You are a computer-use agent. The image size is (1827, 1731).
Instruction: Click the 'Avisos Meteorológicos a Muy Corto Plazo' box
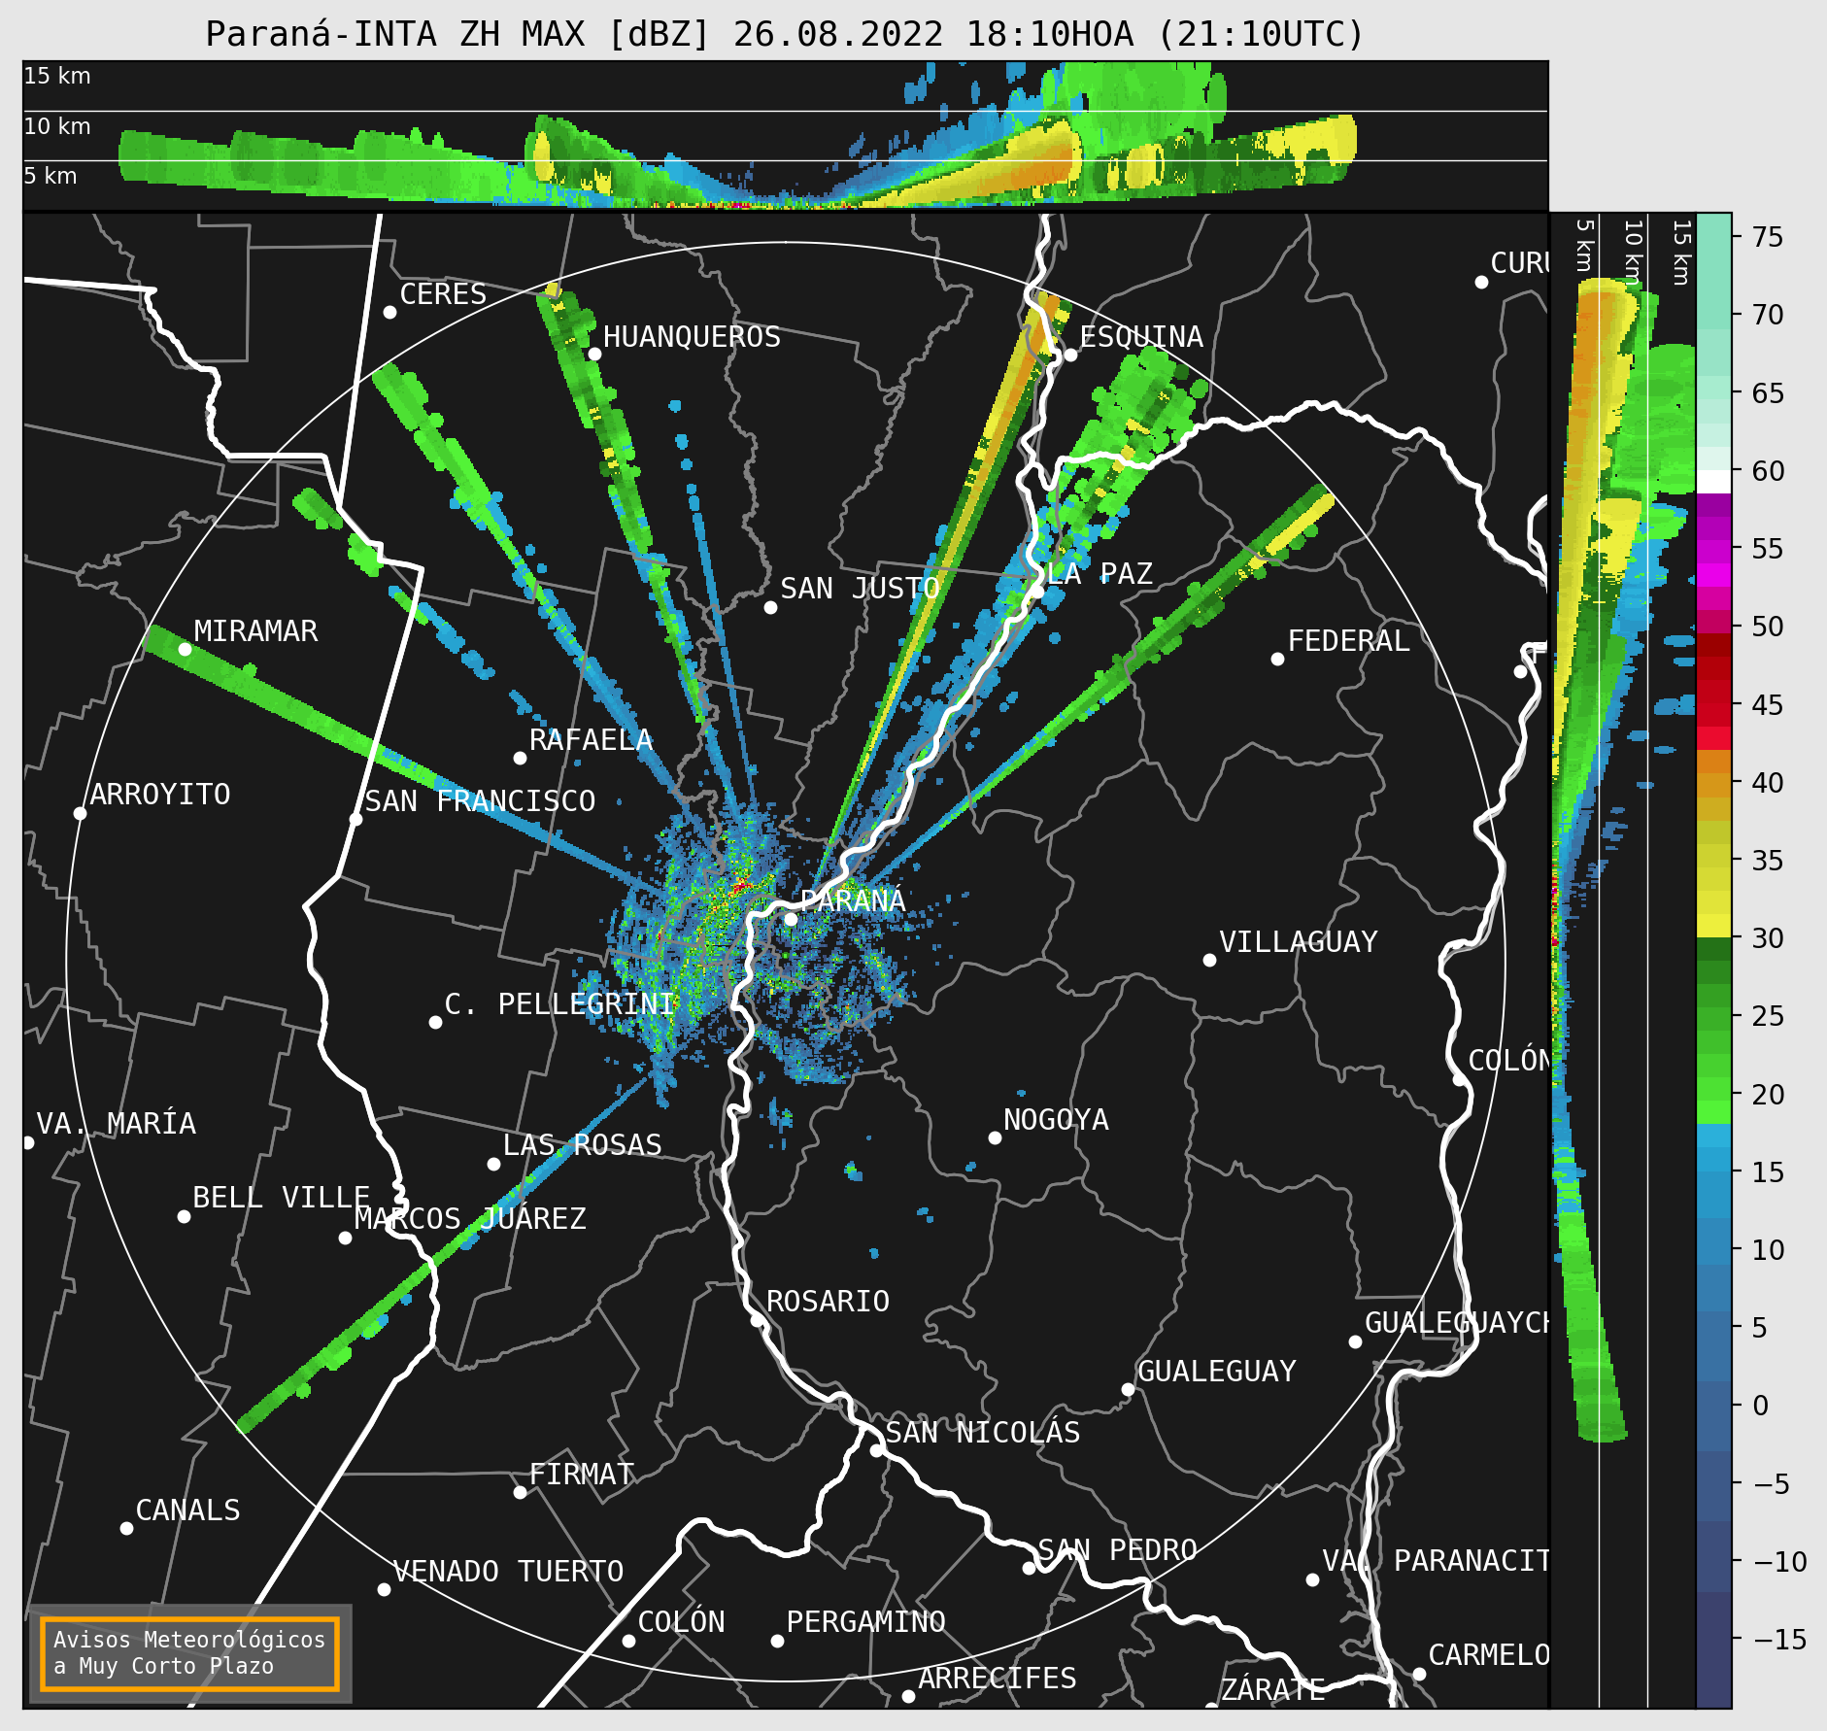pos(189,1653)
